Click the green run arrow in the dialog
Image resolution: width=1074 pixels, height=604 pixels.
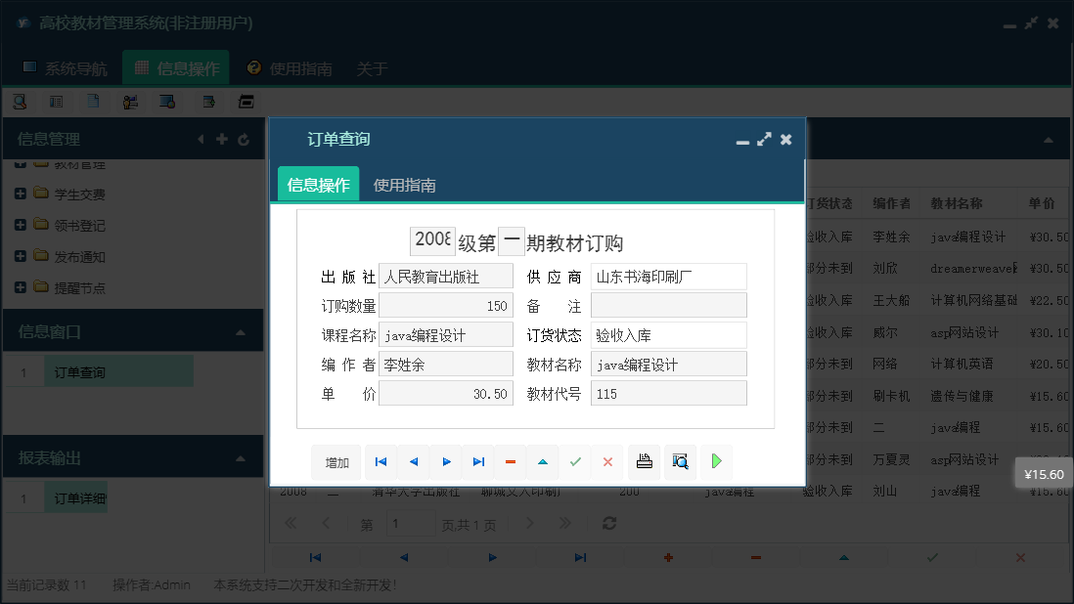pyautogui.click(x=716, y=461)
